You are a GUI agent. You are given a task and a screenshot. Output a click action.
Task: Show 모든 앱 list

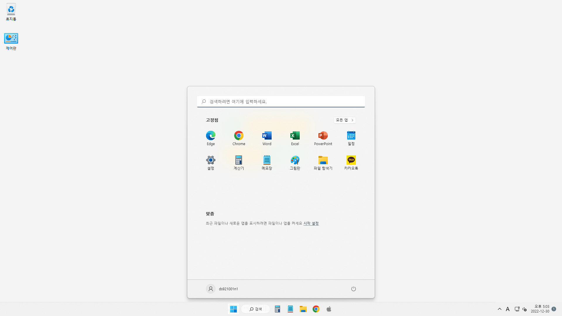pos(345,120)
